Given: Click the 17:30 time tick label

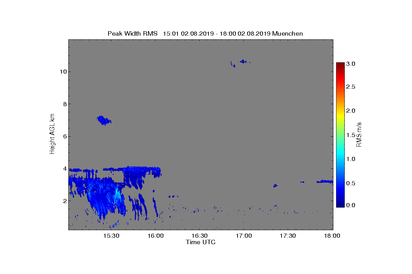Looking at the screenshot, I should click(288, 236).
